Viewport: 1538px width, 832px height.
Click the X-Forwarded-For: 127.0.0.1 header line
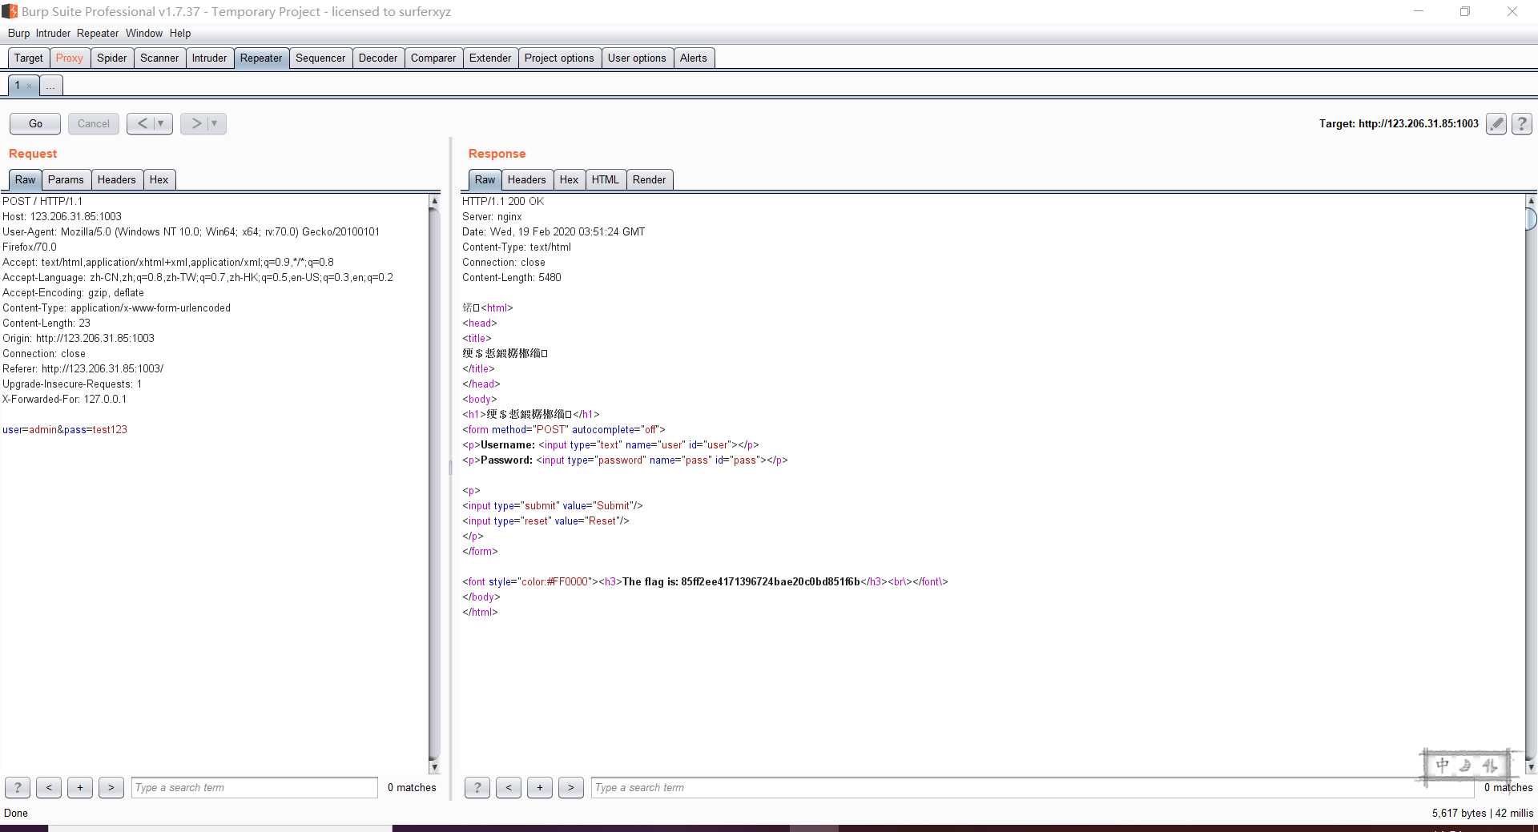64,399
